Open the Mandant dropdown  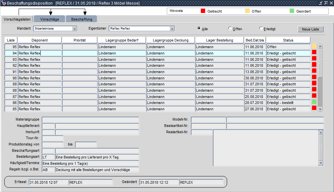tap(75, 29)
